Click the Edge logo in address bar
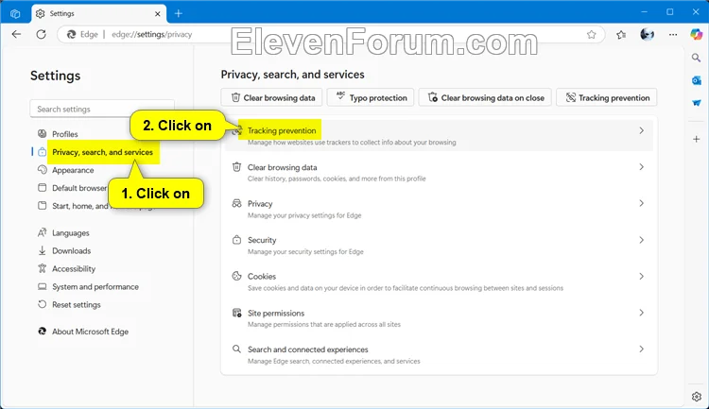Screen dimensions: 709x409 72,34
